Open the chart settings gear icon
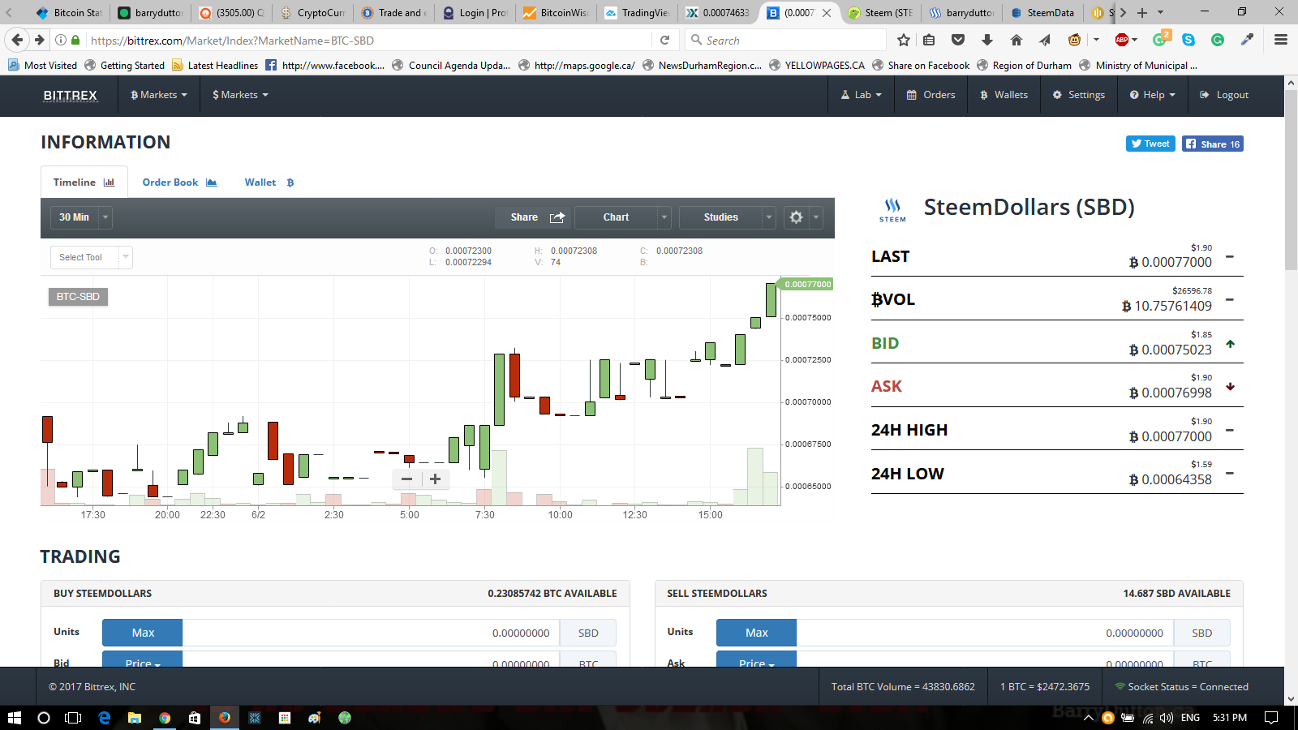 [x=796, y=217]
